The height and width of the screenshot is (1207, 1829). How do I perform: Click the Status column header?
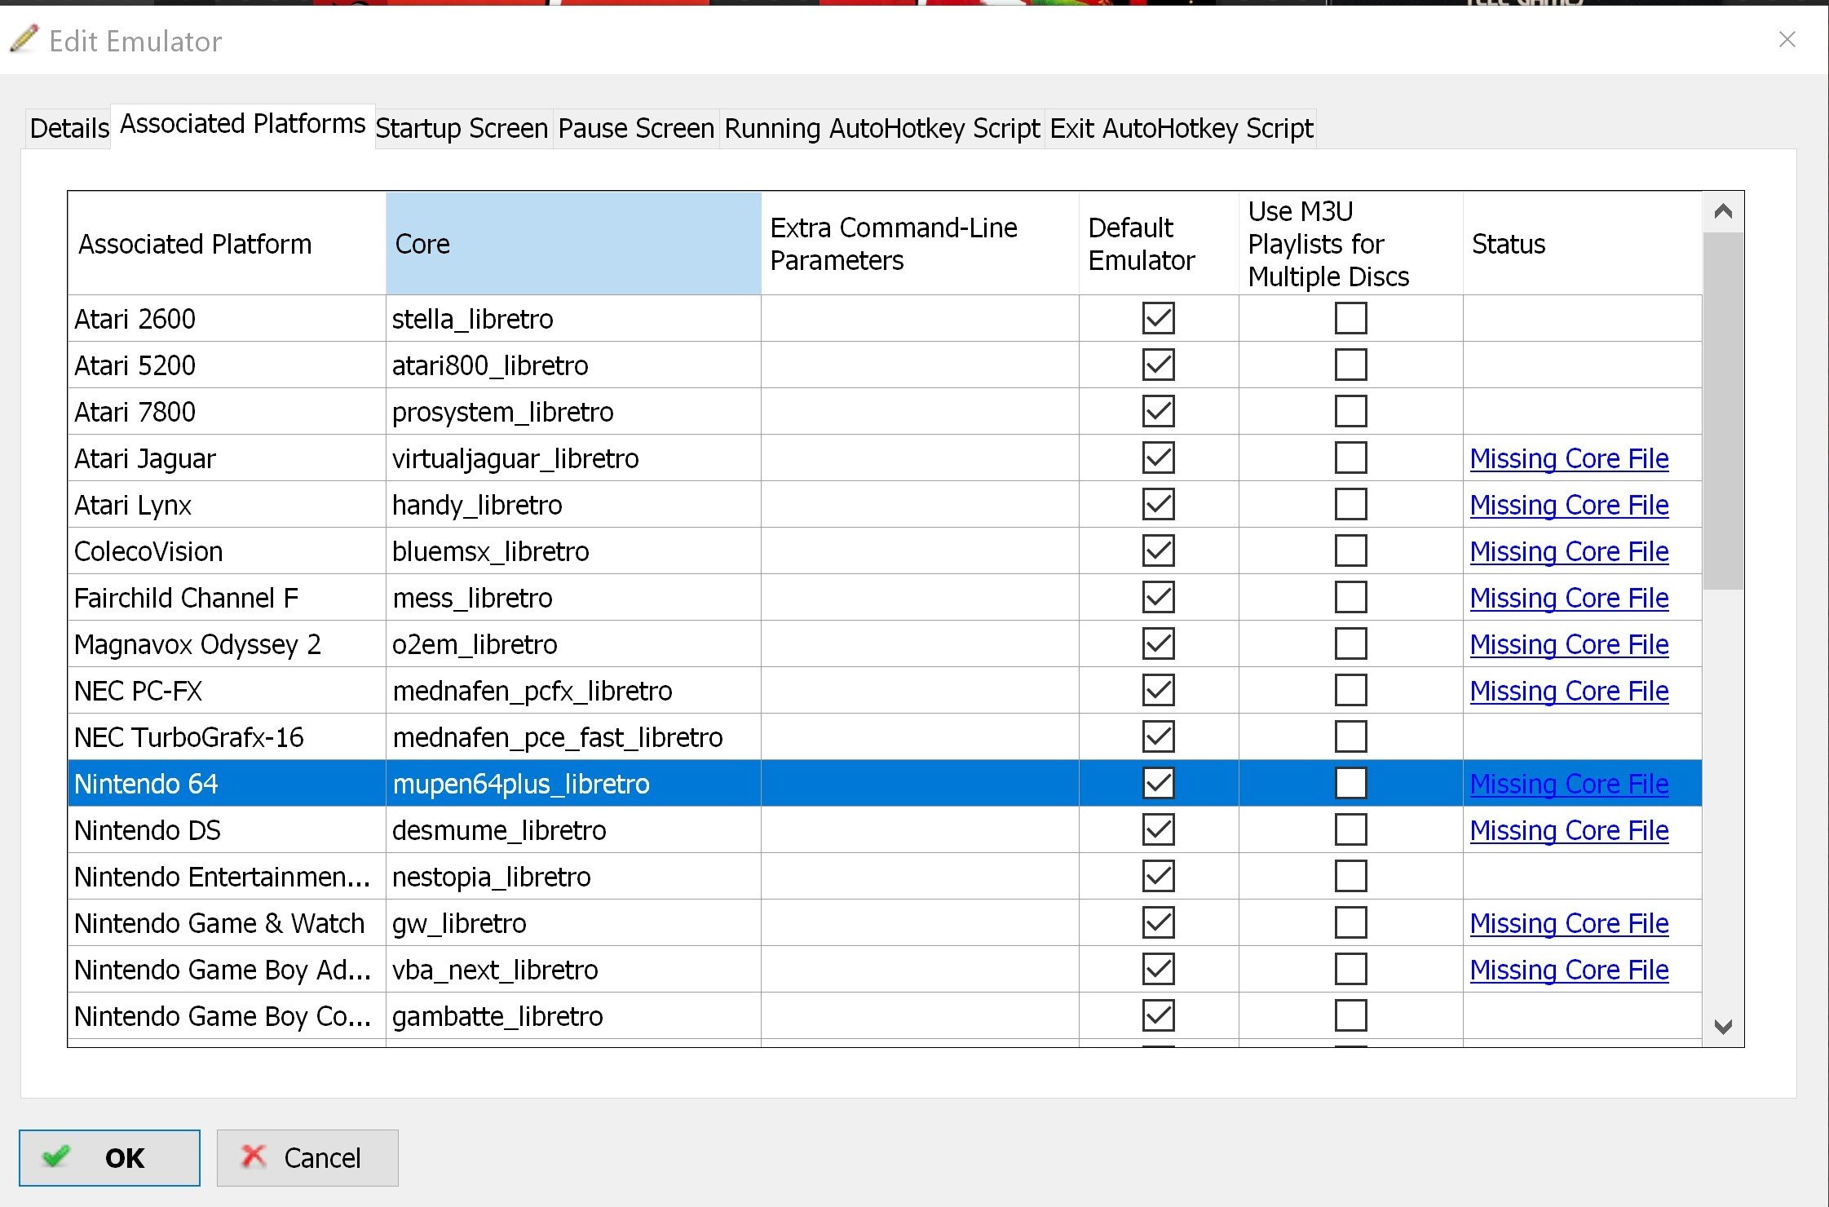(x=1582, y=244)
